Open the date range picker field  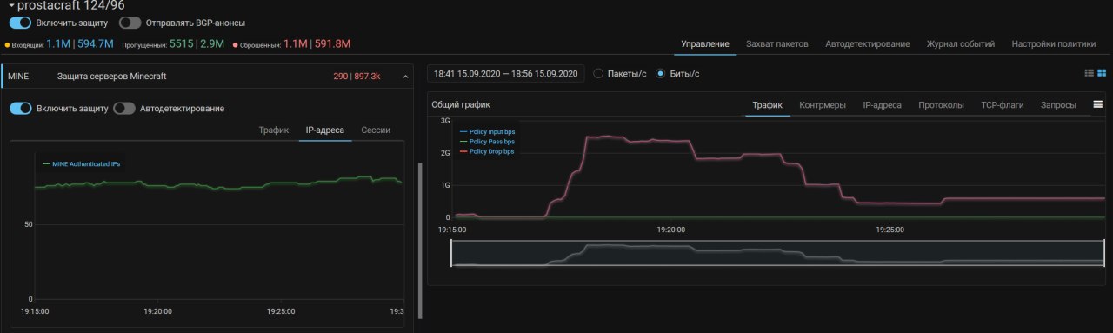tap(506, 74)
